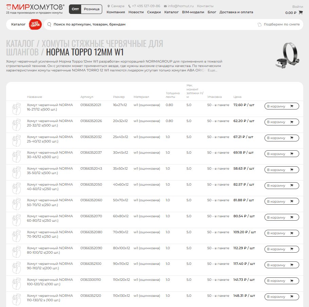Click the МИР ХОМУТОВ logo
The width and height of the screenshot is (309, 307).
click(x=35, y=9)
